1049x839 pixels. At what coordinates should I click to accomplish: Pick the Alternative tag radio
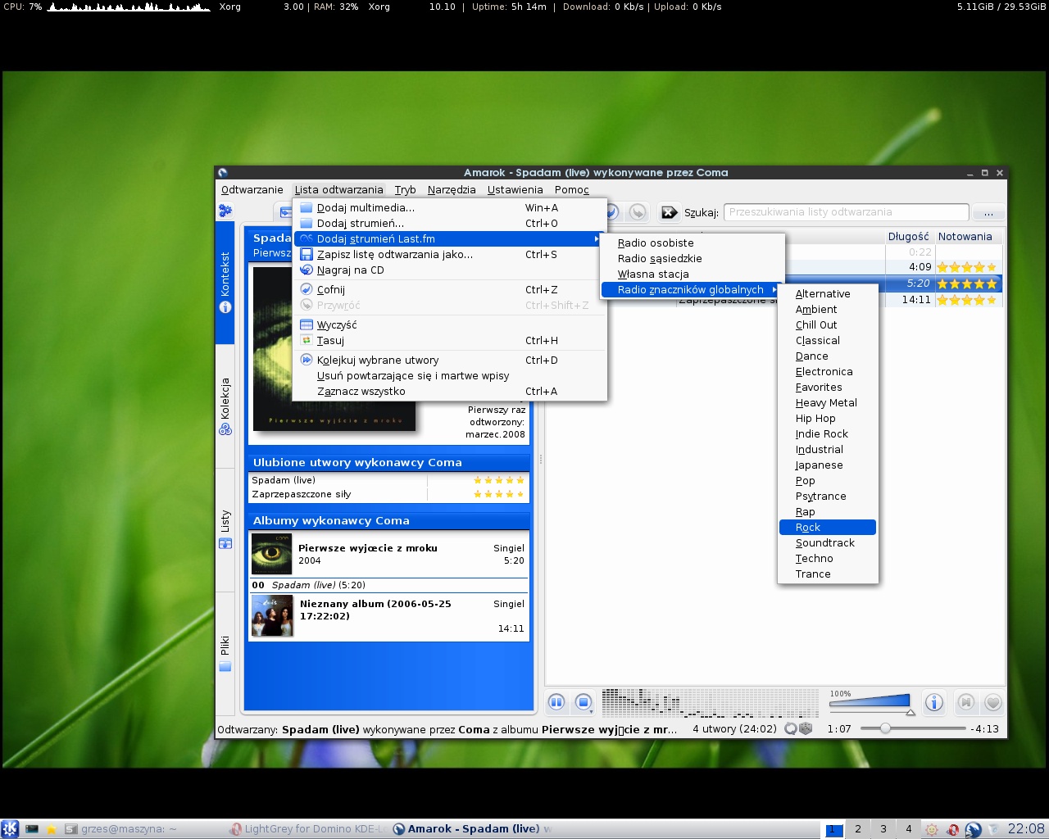(828, 294)
